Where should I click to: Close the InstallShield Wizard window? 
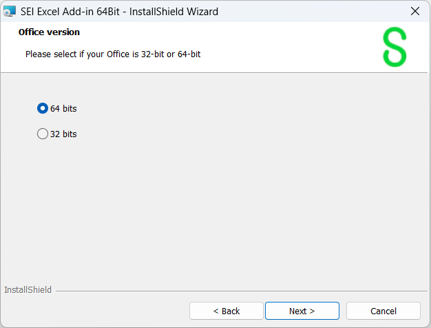pyautogui.click(x=415, y=11)
